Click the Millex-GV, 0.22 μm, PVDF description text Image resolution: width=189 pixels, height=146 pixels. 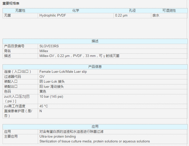(79, 56)
